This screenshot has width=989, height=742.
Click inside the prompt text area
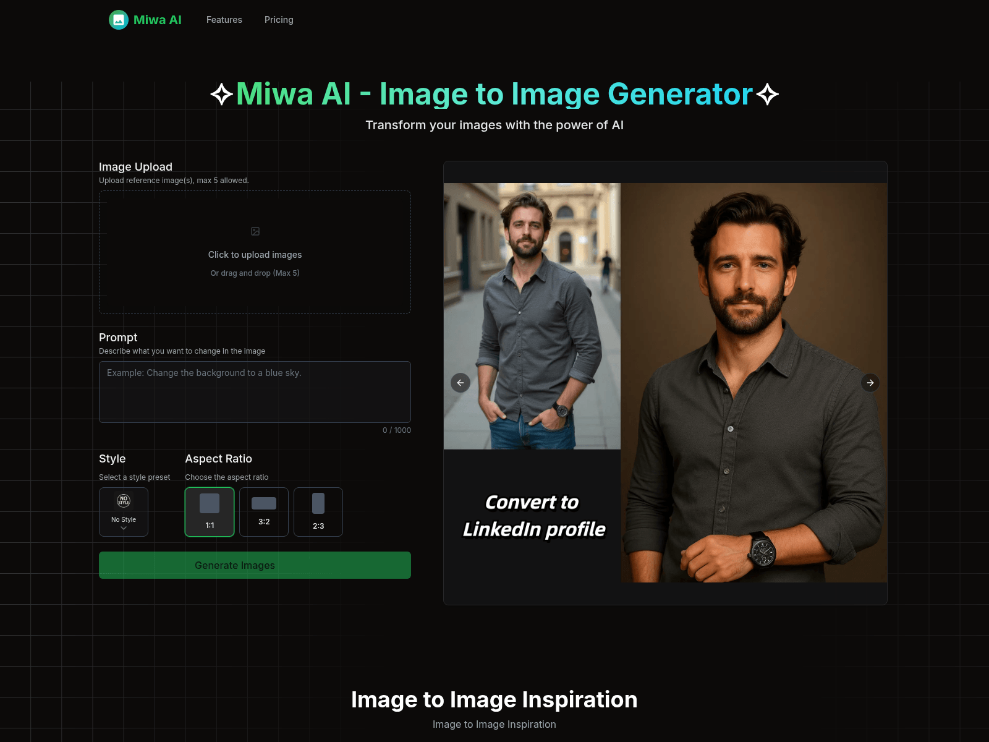[x=255, y=391]
